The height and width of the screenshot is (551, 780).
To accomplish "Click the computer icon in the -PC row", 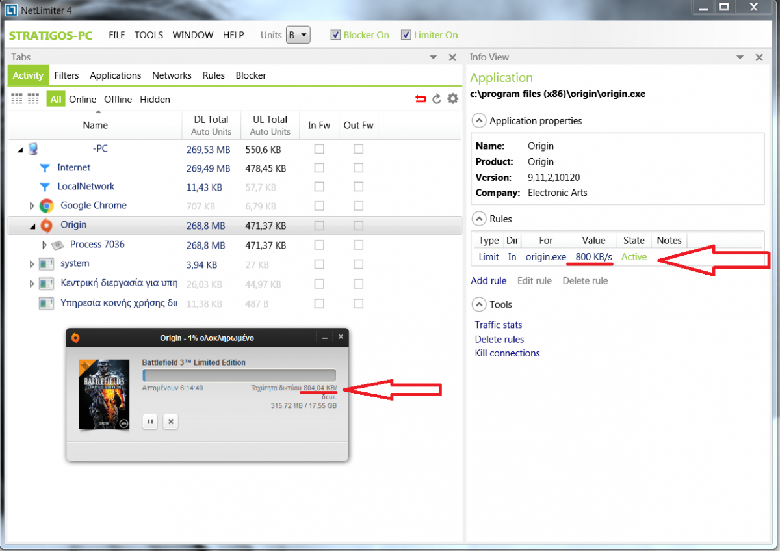I will tap(32, 149).
